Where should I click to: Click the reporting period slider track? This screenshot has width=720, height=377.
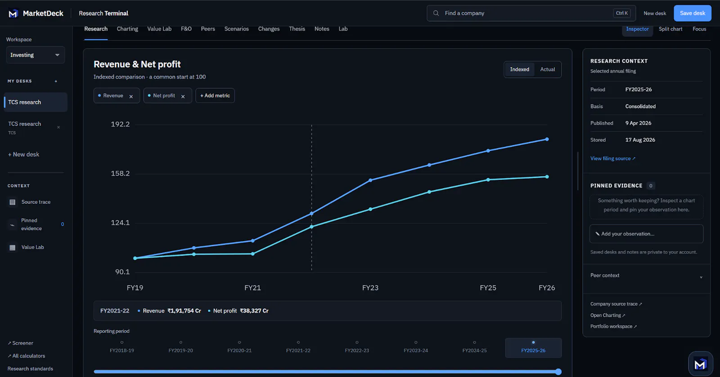tap(328, 372)
